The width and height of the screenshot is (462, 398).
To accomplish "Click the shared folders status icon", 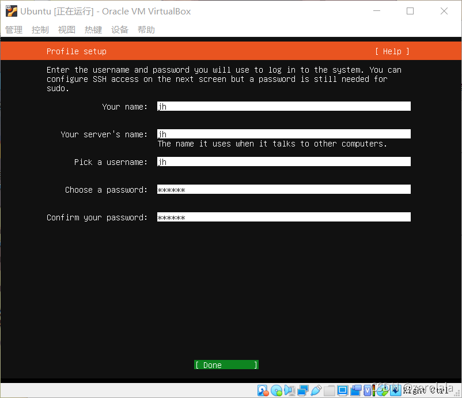I will (330, 391).
